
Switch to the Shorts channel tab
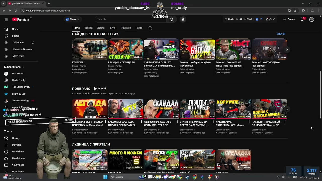[101, 28]
